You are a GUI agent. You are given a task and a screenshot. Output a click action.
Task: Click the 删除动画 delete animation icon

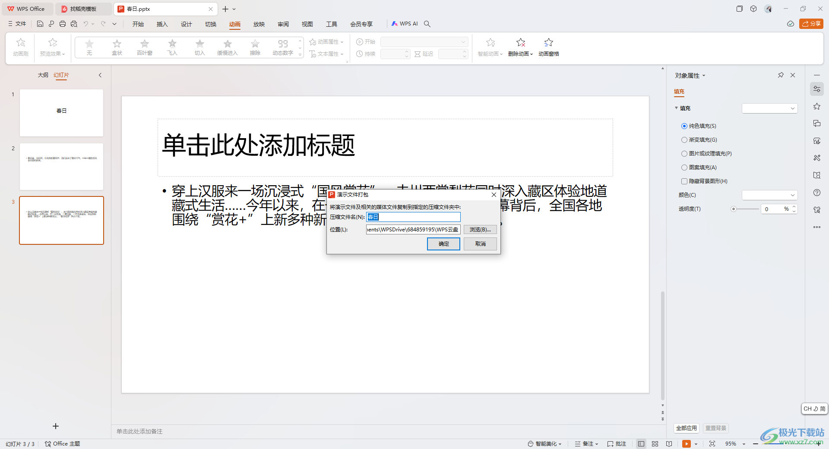pyautogui.click(x=521, y=43)
